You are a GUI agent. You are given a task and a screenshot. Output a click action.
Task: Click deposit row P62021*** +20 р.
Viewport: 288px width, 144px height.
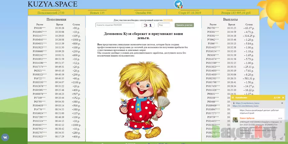(x=57, y=71)
